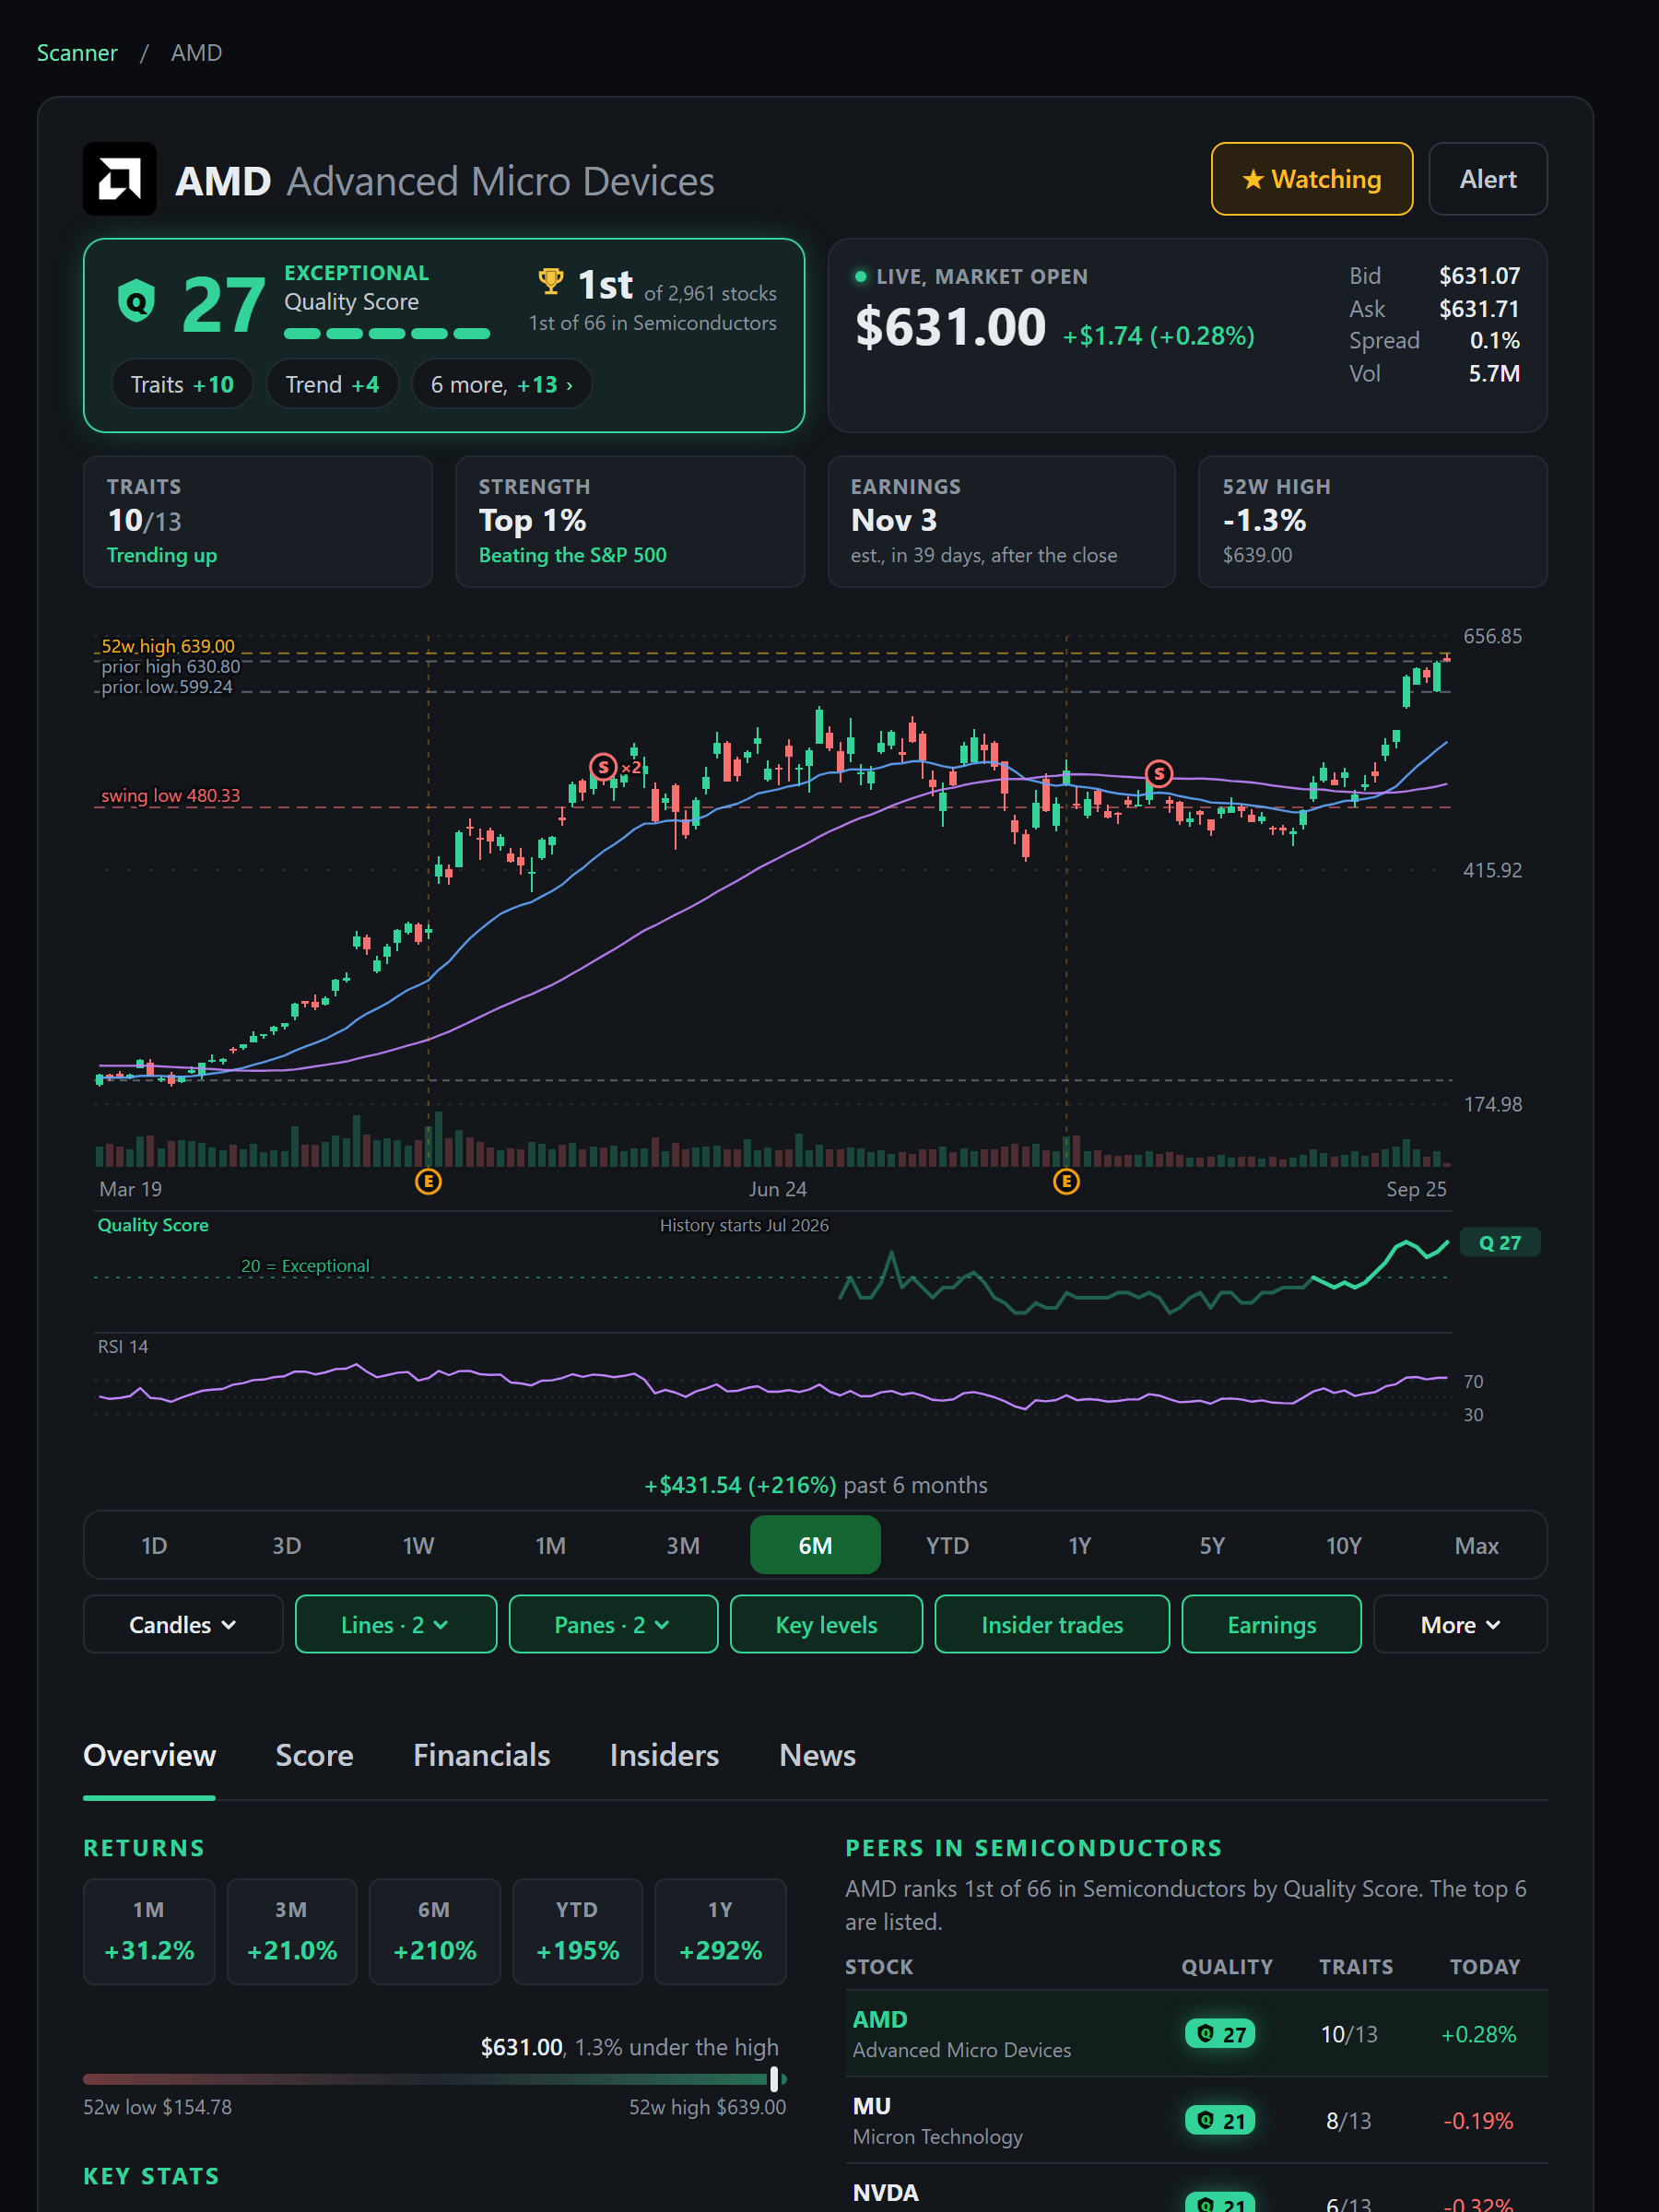Click the 1Y +292% return box
Viewport: 1659px width, 2212px height.
tap(720, 1931)
